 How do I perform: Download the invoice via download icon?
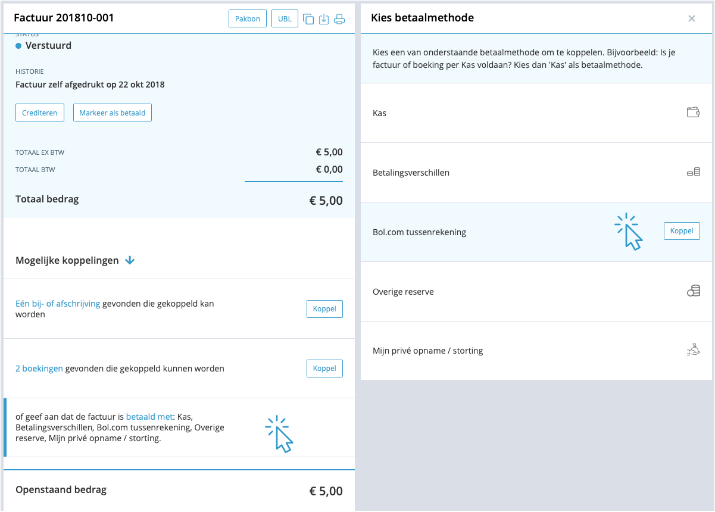[324, 19]
